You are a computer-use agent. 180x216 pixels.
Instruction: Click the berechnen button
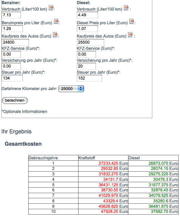[15, 100]
